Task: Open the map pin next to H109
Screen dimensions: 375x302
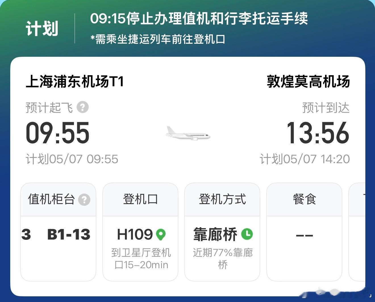Action: pos(161,234)
